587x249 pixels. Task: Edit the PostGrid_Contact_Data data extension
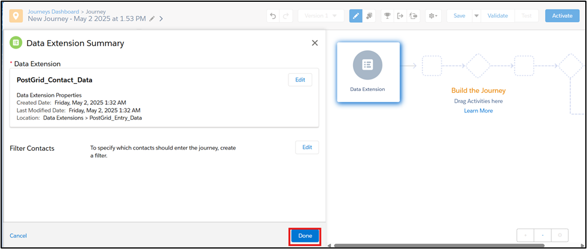coord(300,80)
